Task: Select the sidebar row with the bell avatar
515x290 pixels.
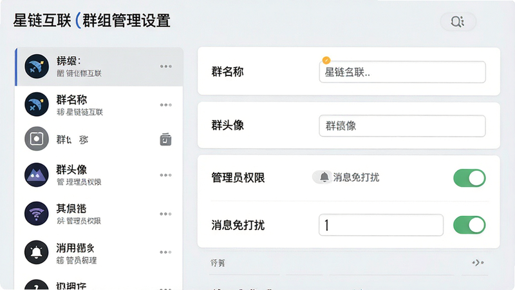Action: 99,252
